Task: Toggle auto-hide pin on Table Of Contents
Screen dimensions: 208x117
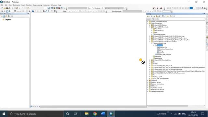Action: pyautogui.click(x=27, y=14)
